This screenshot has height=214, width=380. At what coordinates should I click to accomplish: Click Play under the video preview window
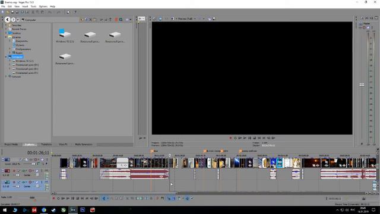click(245, 138)
